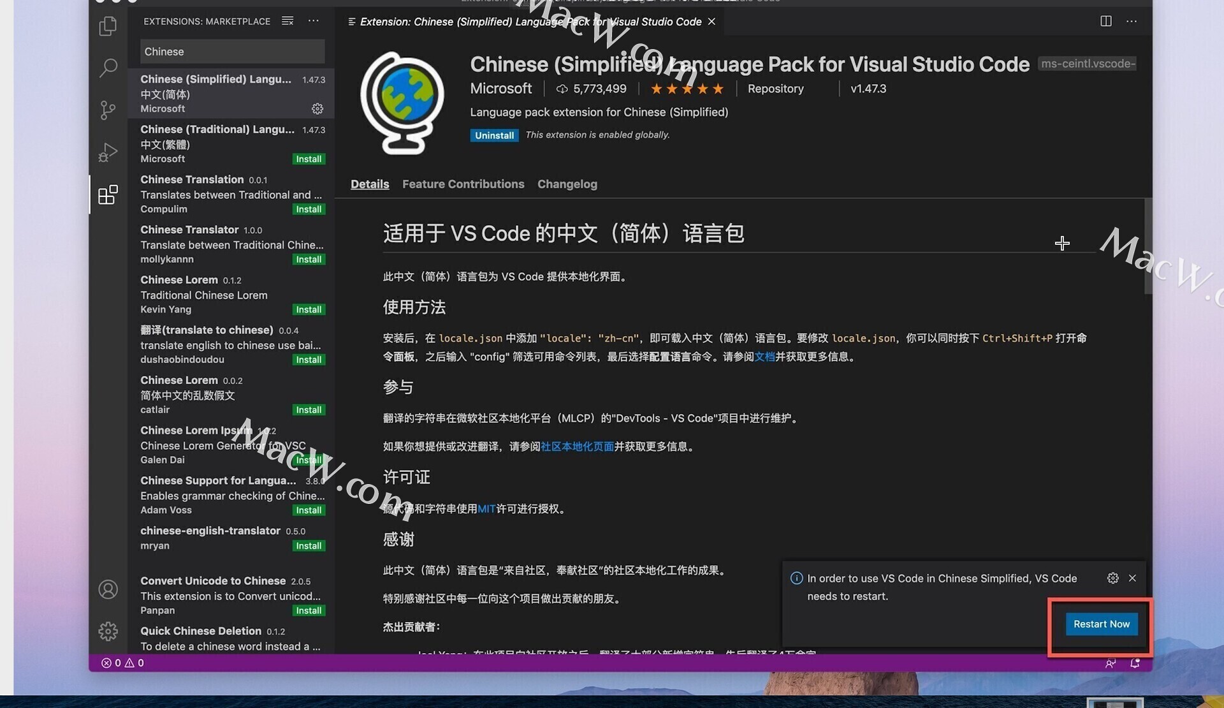Switch to the Changelog tab
This screenshot has height=708, width=1224.
click(567, 184)
